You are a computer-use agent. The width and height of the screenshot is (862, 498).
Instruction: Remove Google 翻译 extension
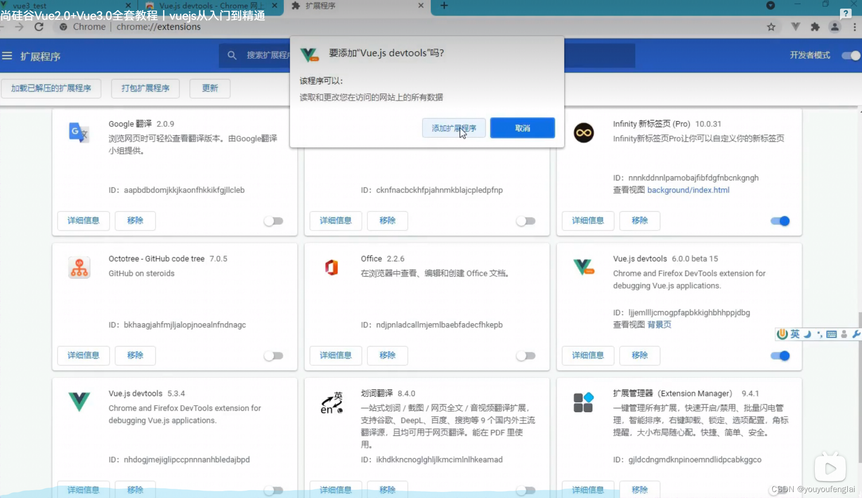135,221
